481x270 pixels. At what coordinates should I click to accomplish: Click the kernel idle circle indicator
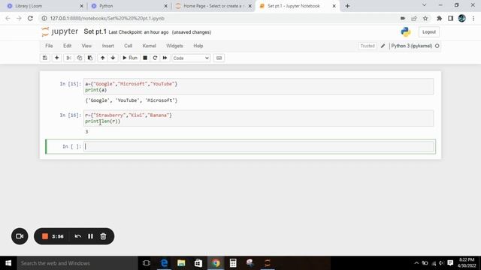tap(437, 46)
